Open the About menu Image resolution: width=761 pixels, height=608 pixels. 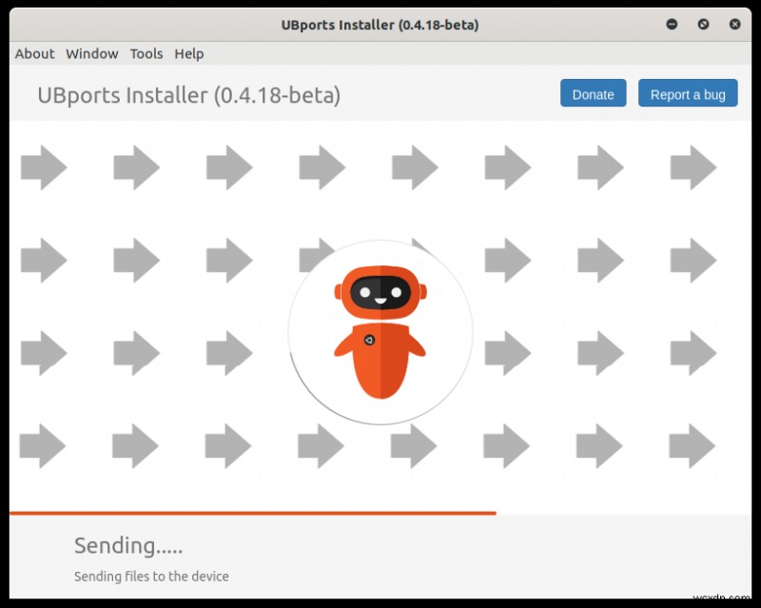34,54
